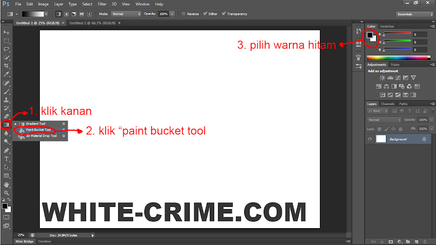Open the Color panel options menu

[432, 26]
